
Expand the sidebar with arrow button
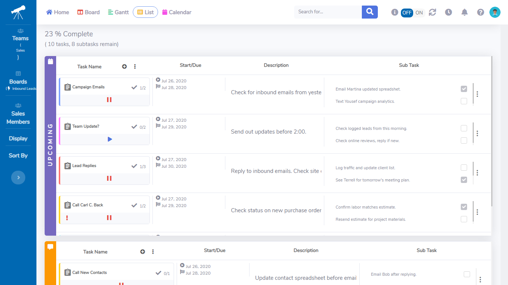[18, 177]
